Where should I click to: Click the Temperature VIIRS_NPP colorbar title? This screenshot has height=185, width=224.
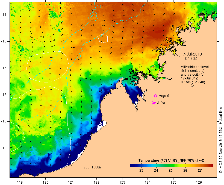coord(171,161)
